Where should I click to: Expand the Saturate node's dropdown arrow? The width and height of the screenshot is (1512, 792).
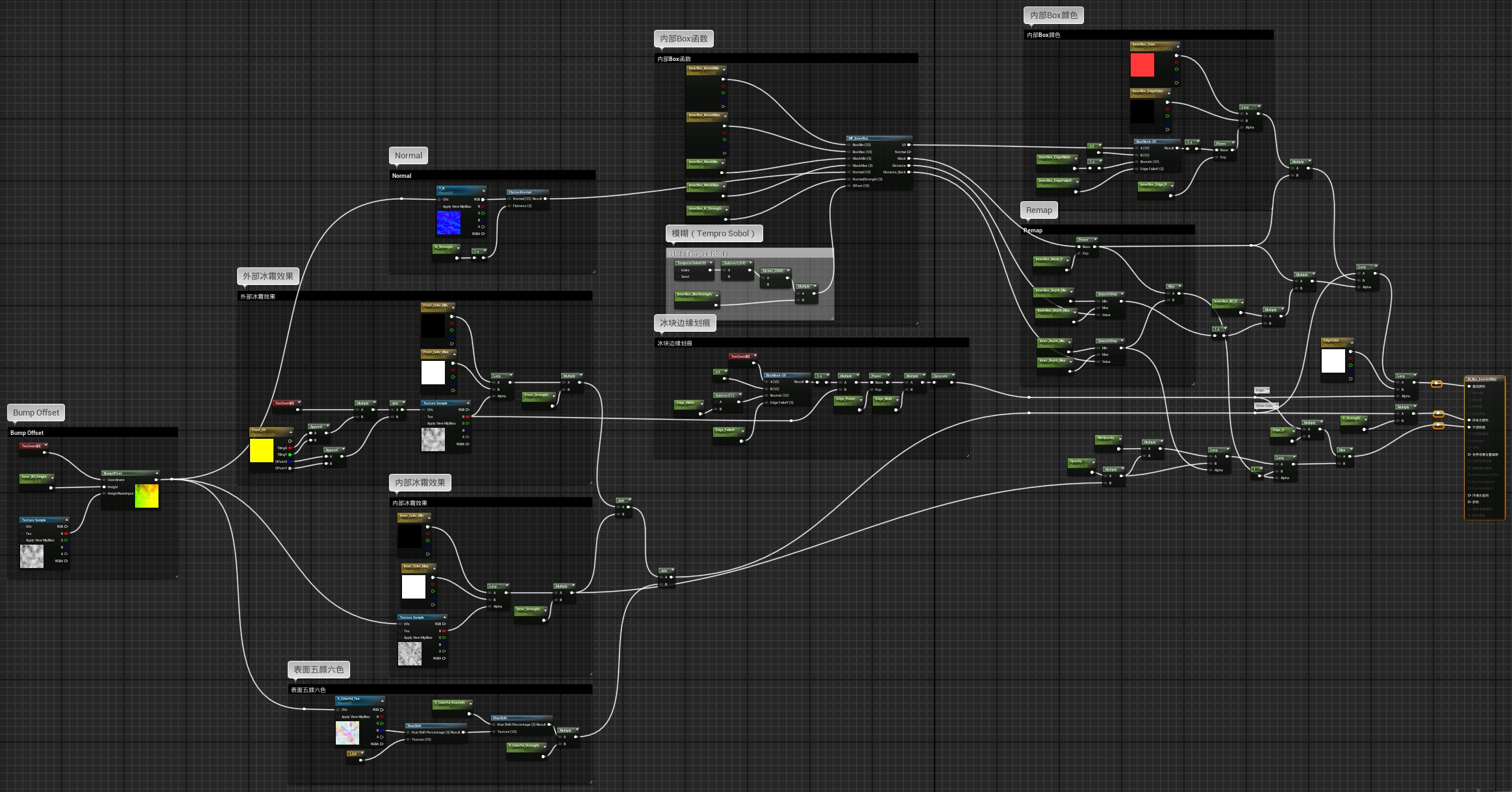point(953,376)
